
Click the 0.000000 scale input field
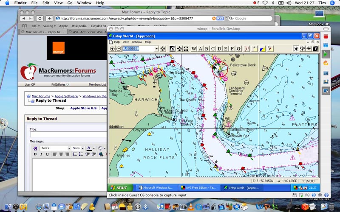tap(139, 49)
